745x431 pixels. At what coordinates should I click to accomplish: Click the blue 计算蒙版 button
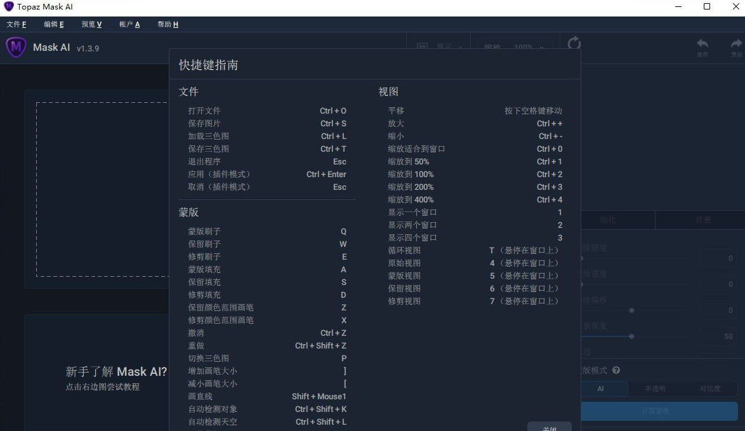(x=659, y=411)
